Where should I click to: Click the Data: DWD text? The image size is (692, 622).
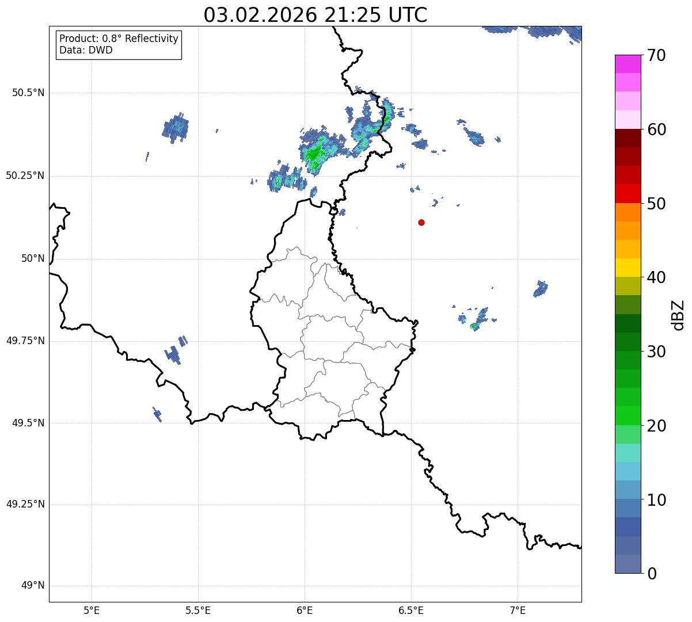click(x=86, y=50)
